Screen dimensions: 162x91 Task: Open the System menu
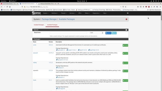pyautogui.click(x=46, y=13)
